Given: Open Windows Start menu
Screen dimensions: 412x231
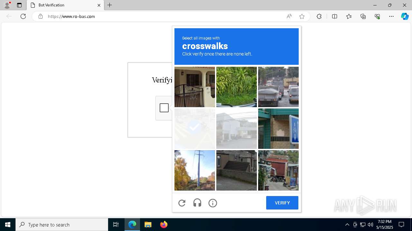Looking at the screenshot, I should 8,225.
